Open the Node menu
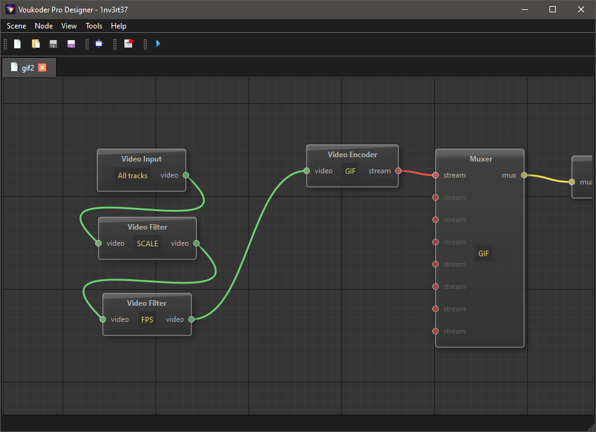Viewport: 596px width, 432px height. [44, 26]
